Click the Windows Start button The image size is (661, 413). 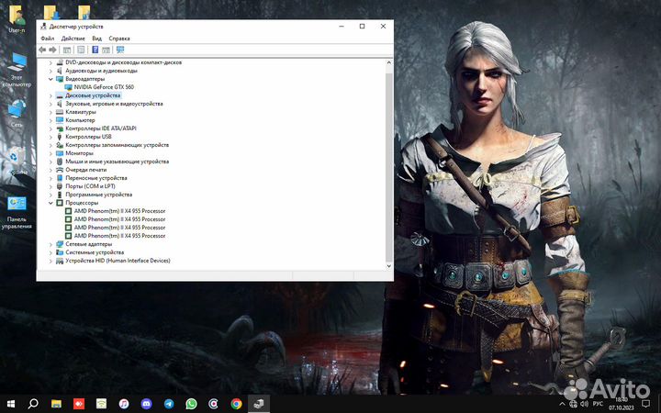pyautogui.click(x=11, y=403)
